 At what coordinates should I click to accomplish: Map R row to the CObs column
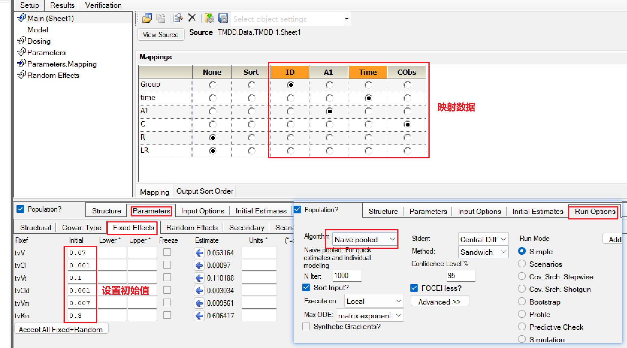coord(407,138)
